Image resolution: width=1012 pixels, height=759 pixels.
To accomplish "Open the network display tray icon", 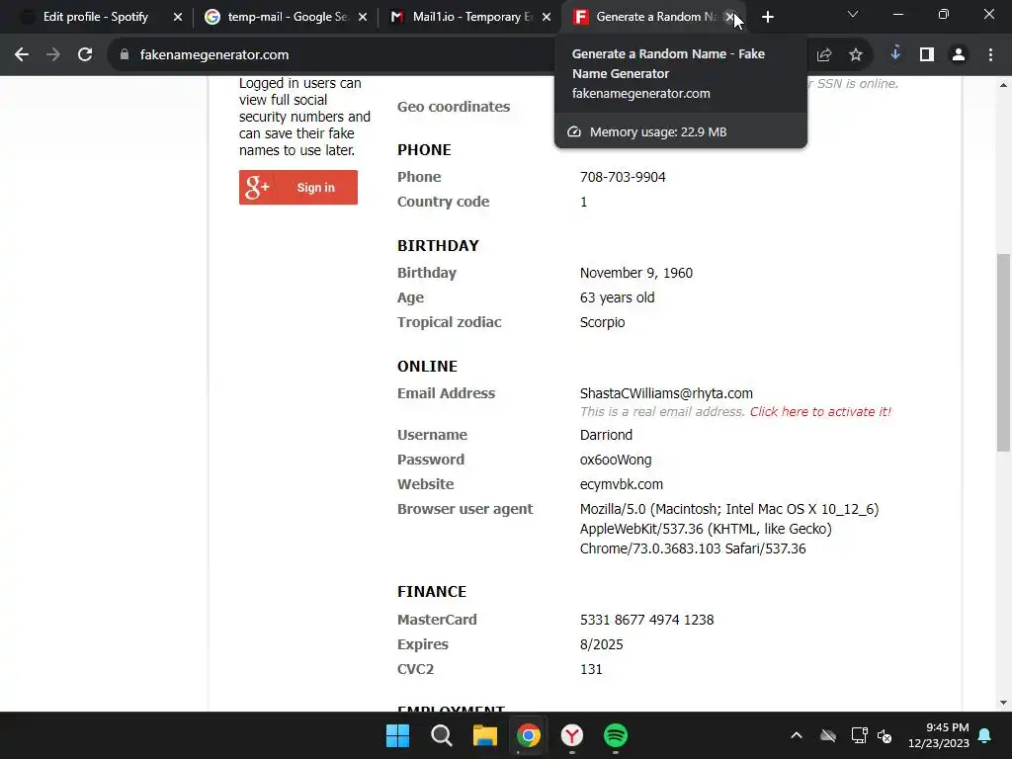I will pos(859,735).
